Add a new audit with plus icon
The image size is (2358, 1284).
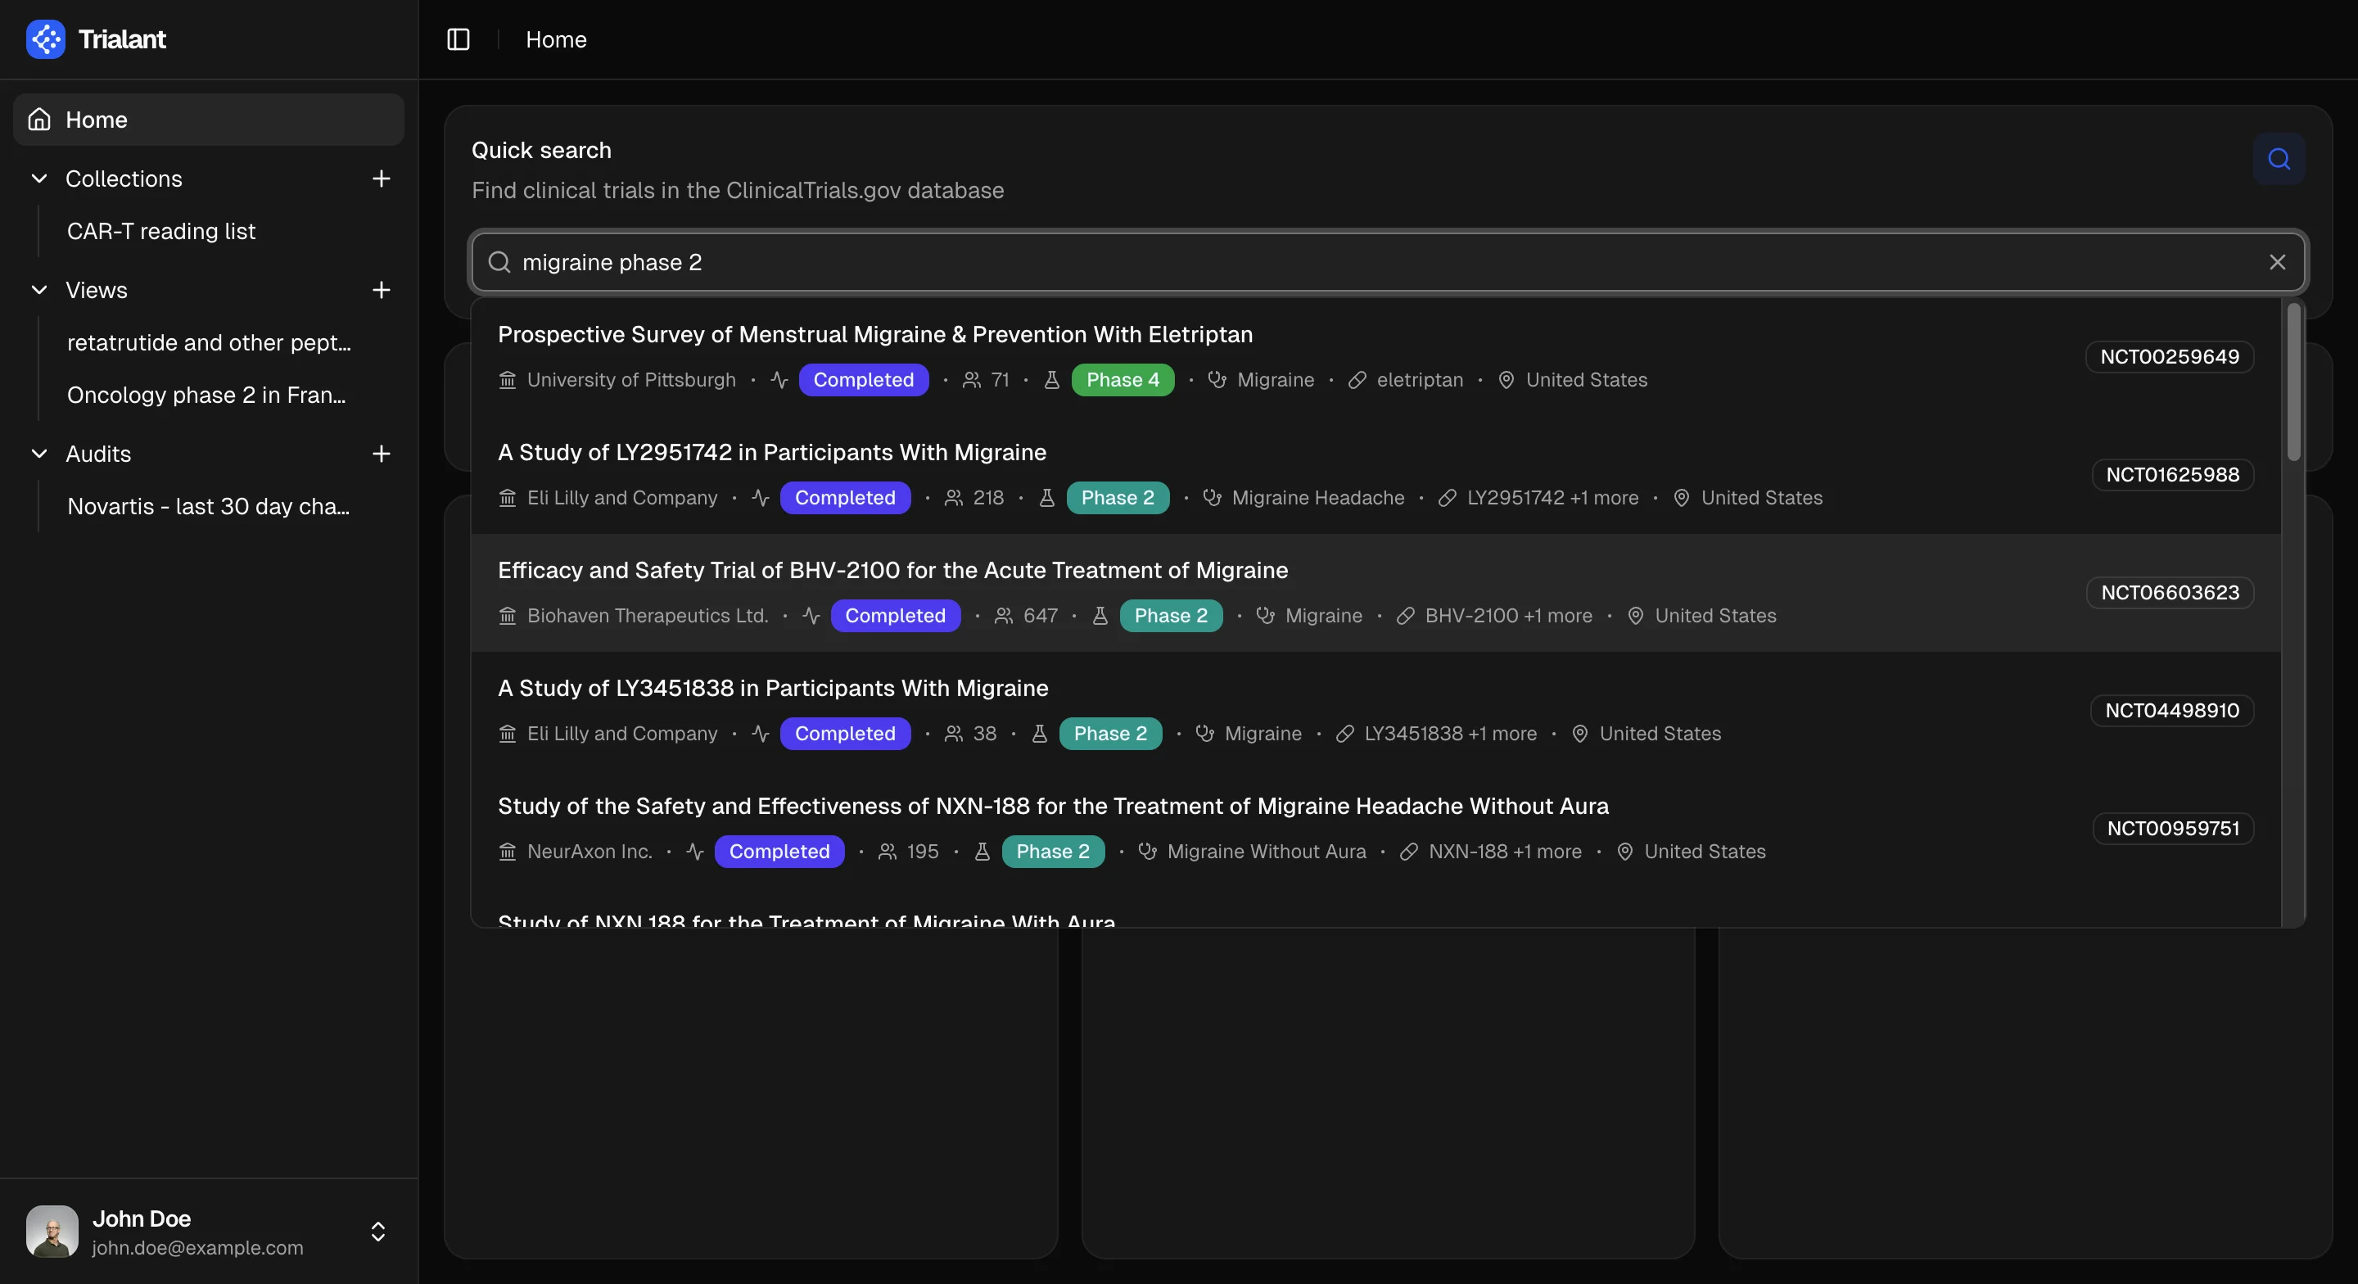382,454
